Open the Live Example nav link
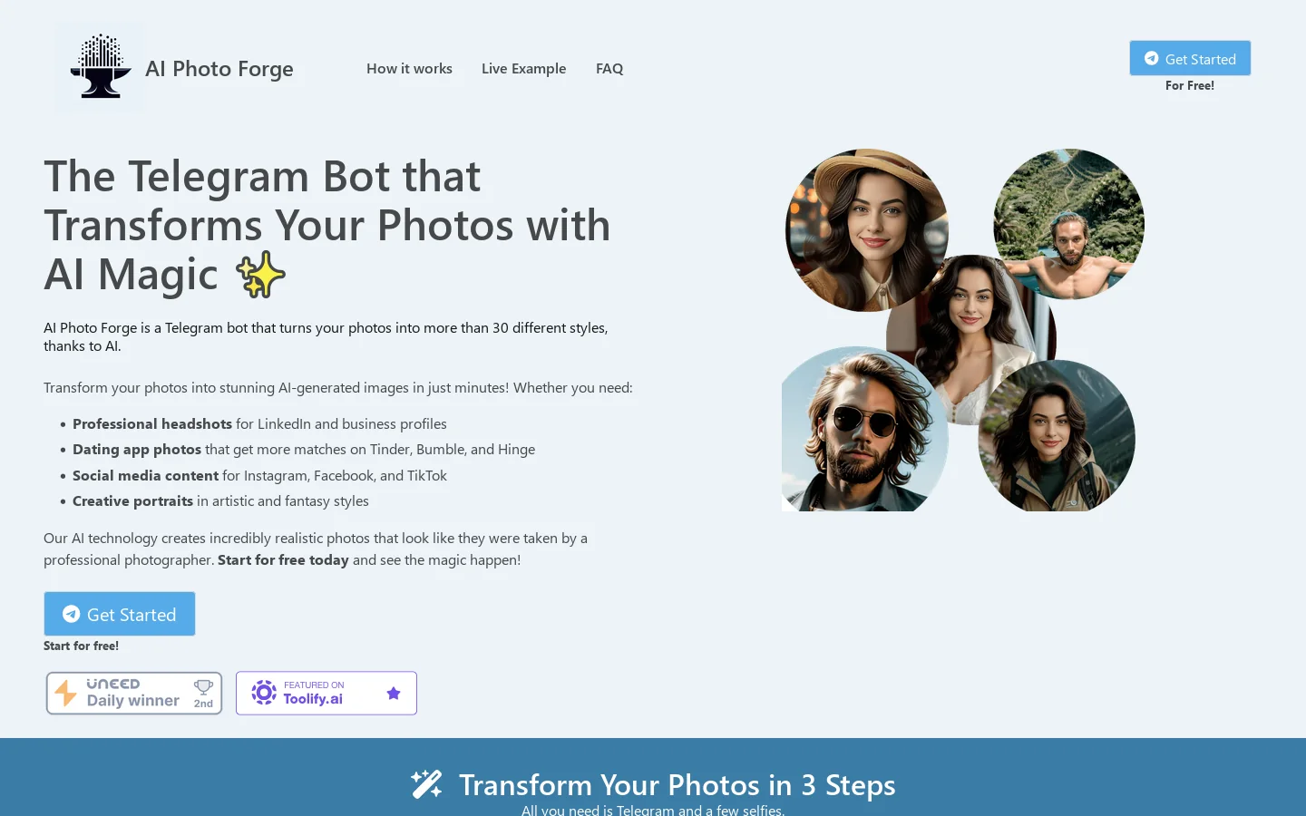 pyautogui.click(x=523, y=68)
